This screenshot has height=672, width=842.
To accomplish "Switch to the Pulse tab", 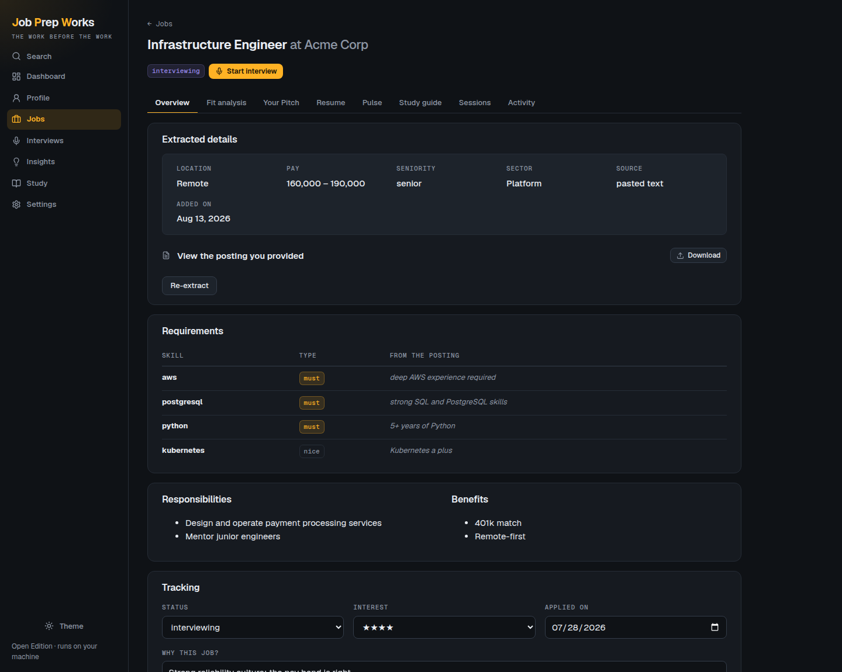I will pyautogui.click(x=372, y=103).
